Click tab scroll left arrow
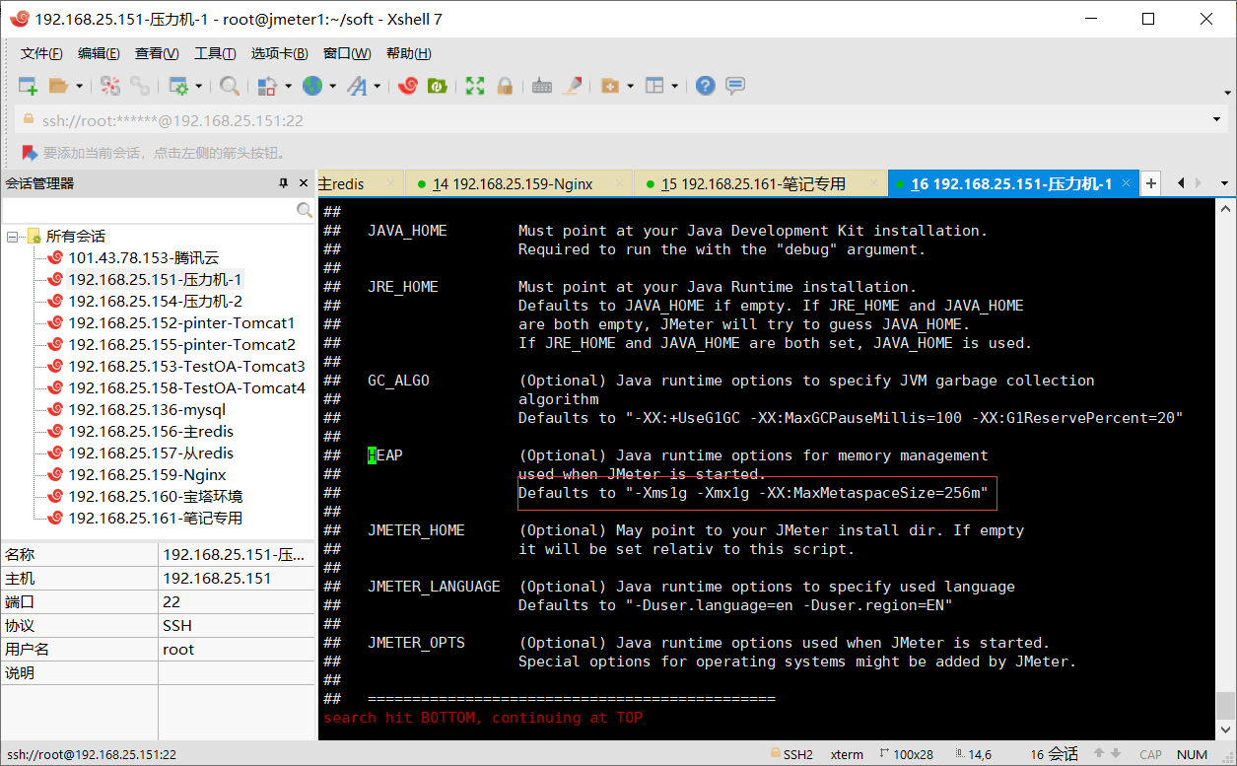 (1181, 183)
